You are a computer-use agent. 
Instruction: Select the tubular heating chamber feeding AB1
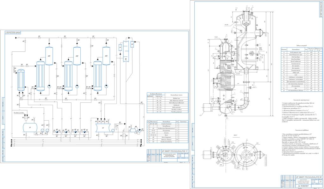(x=40, y=76)
